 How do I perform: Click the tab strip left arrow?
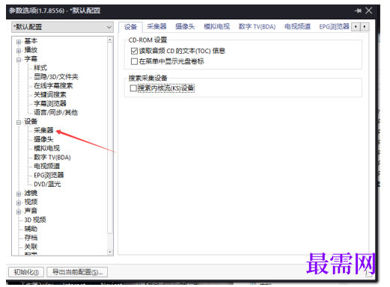[x=356, y=27]
